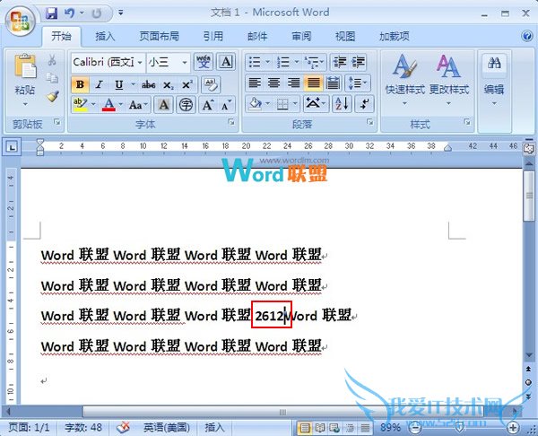Open Change Case Aa dropdown
Screen dimensions: 538x436
click(x=138, y=105)
